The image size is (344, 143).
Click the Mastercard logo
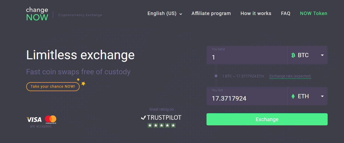(x=51, y=120)
